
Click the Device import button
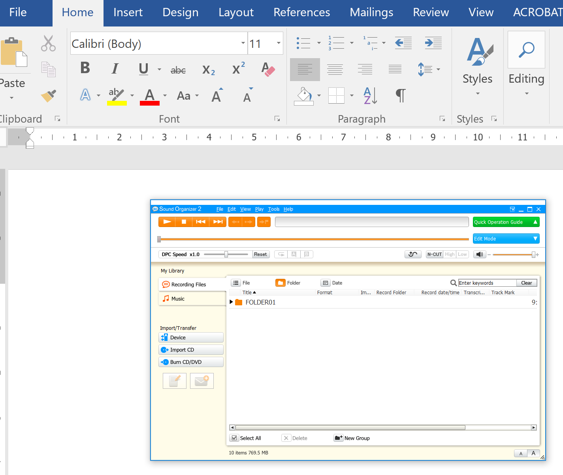click(x=191, y=337)
